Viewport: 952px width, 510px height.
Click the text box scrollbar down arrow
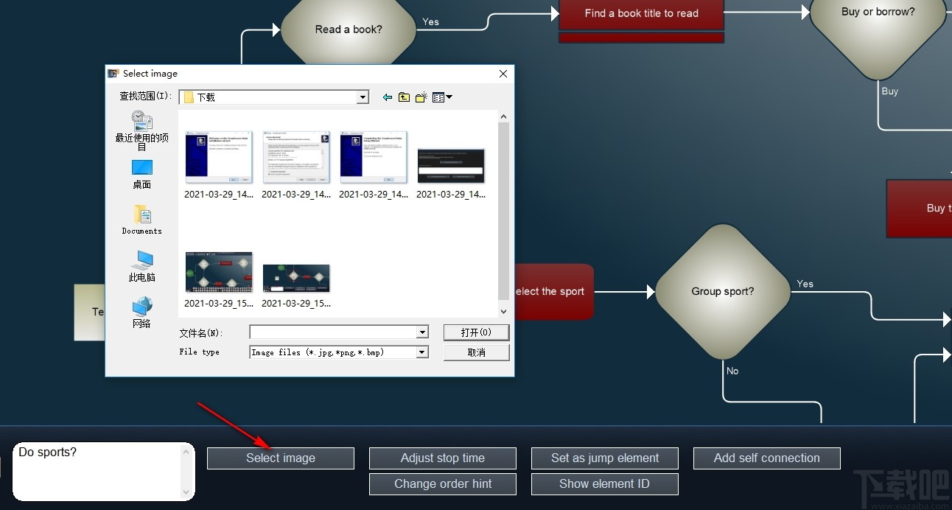[186, 492]
